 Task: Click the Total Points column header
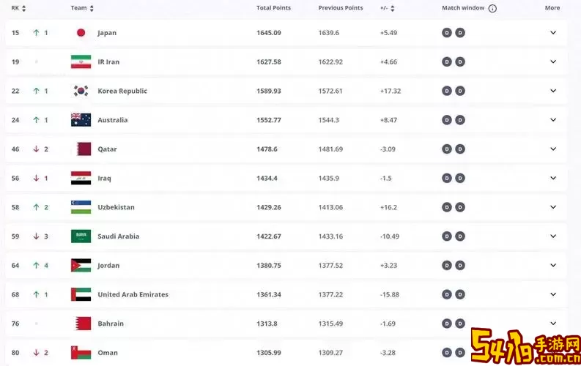pyautogui.click(x=273, y=8)
